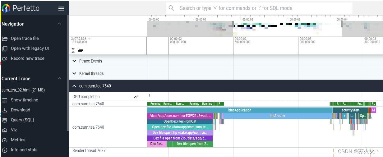
Task: Collapse all tracks using the expand/collapse icon
Action: coord(73,50)
